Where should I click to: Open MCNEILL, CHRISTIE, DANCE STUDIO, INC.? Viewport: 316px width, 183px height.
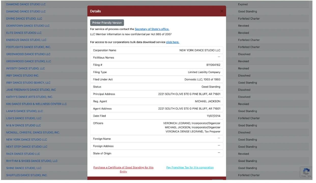point(33,132)
